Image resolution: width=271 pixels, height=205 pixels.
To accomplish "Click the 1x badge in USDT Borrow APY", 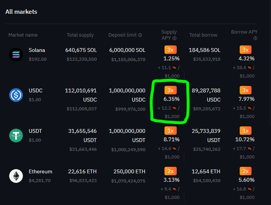I will tap(245, 131).
